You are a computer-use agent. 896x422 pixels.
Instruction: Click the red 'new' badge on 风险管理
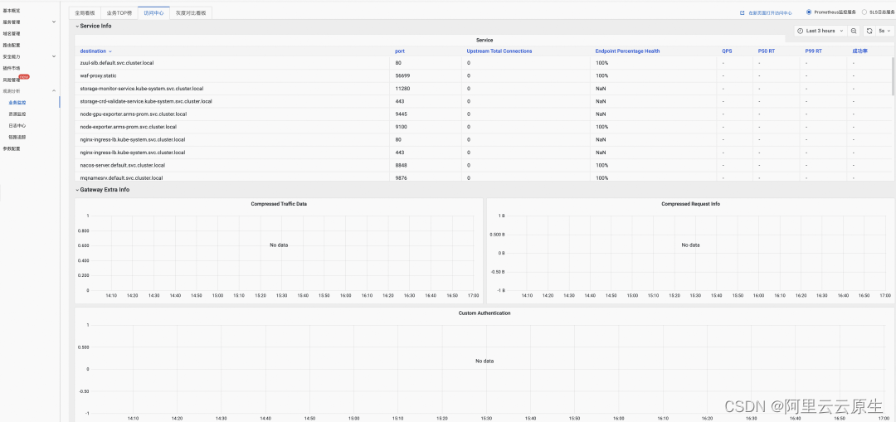24,76
